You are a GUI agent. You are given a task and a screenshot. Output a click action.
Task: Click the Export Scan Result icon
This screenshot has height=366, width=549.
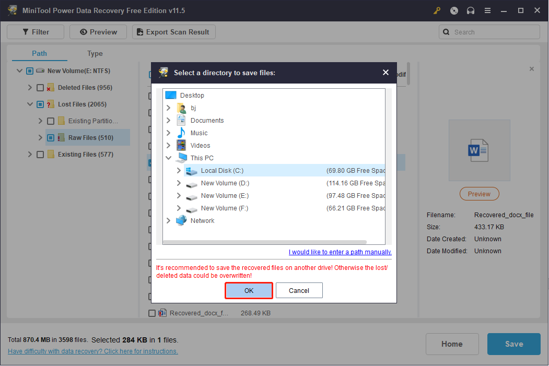click(139, 32)
